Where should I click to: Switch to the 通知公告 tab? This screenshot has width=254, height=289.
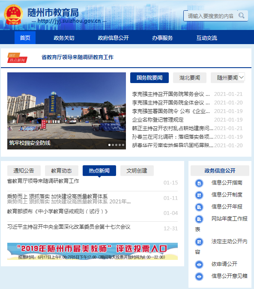pyautogui.click(x=24, y=171)
